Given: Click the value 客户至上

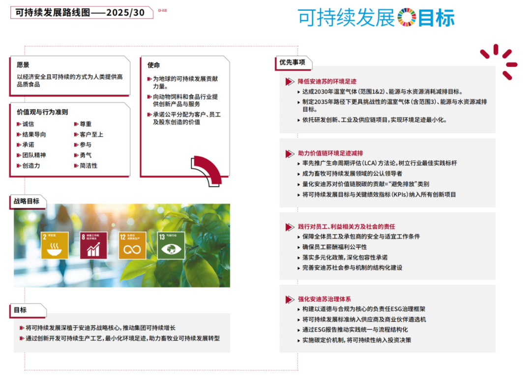Looking at the screenshot, I should [91, 134].
